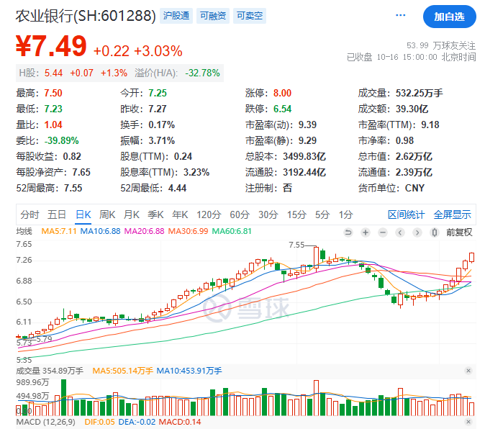Click the MA10:6.88 moving average label

click(100, 231)
